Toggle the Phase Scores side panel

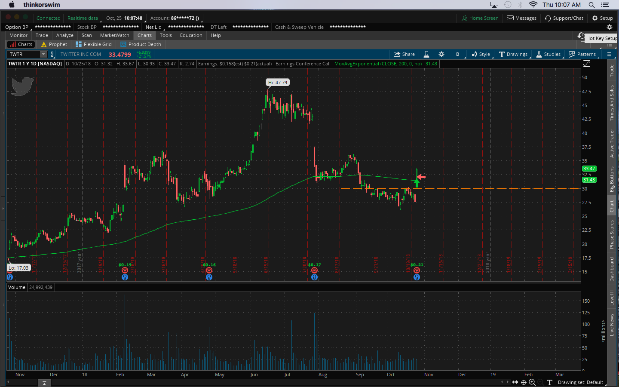[612, 234]
